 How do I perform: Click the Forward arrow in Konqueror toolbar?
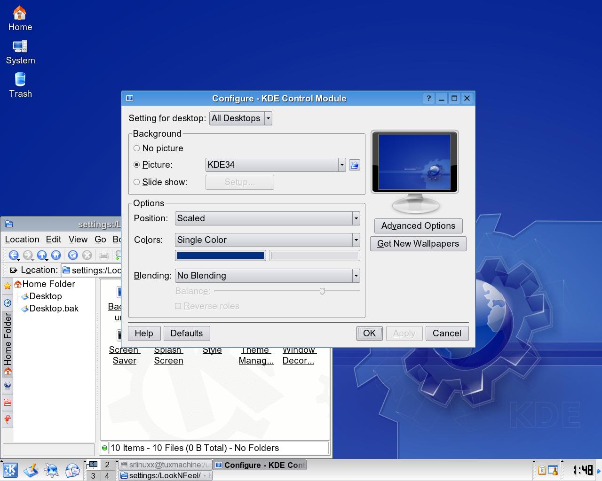click(x=27, y=255)
